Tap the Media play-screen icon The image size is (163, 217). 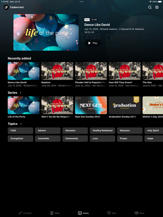click(80, 213)
